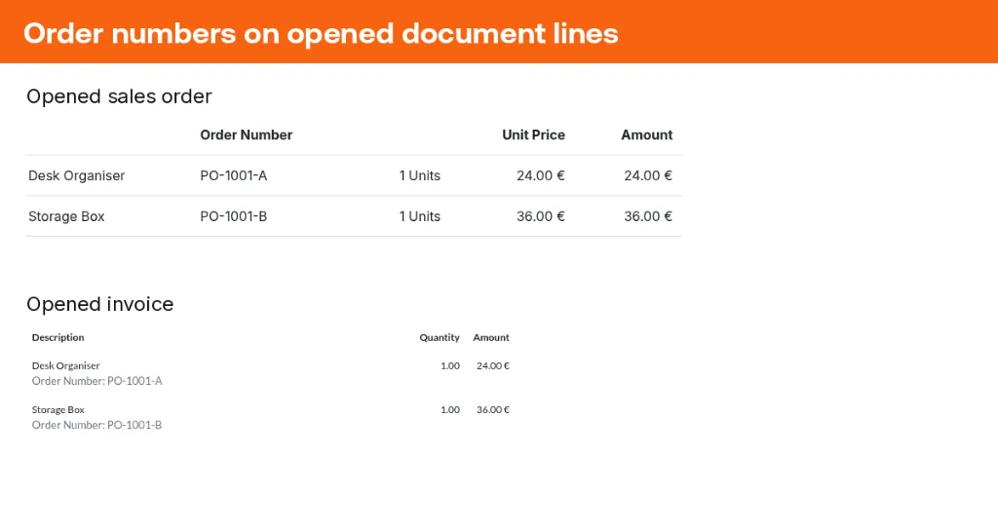Click the sales order 'Amount' column header
The image size is (998, 532).
[x=647, y=134]
